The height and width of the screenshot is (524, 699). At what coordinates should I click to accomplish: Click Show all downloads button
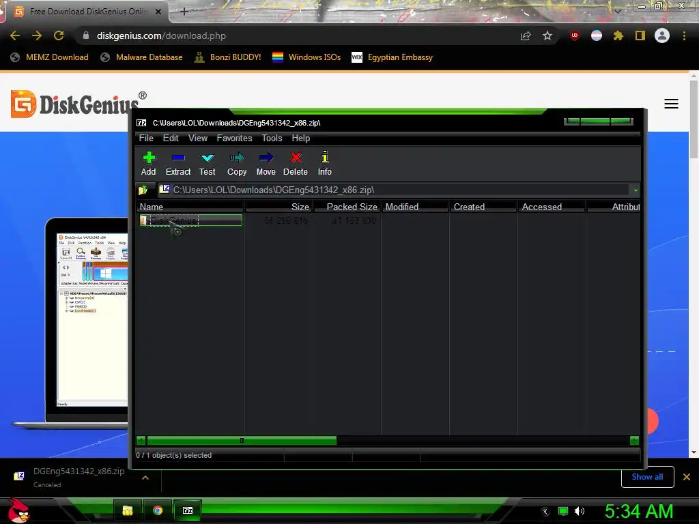pos(647,477)
